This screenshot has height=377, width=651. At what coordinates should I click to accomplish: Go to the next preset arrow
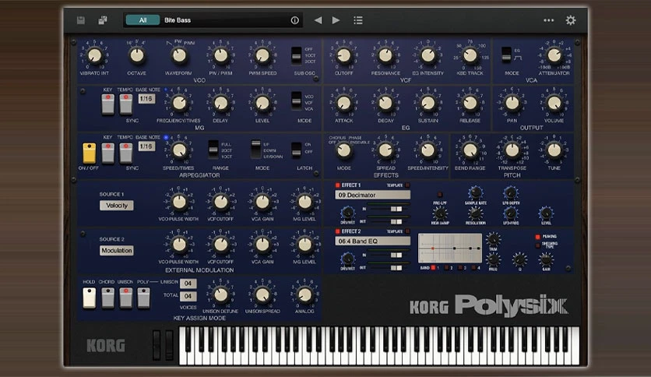(x=336, y=20)
